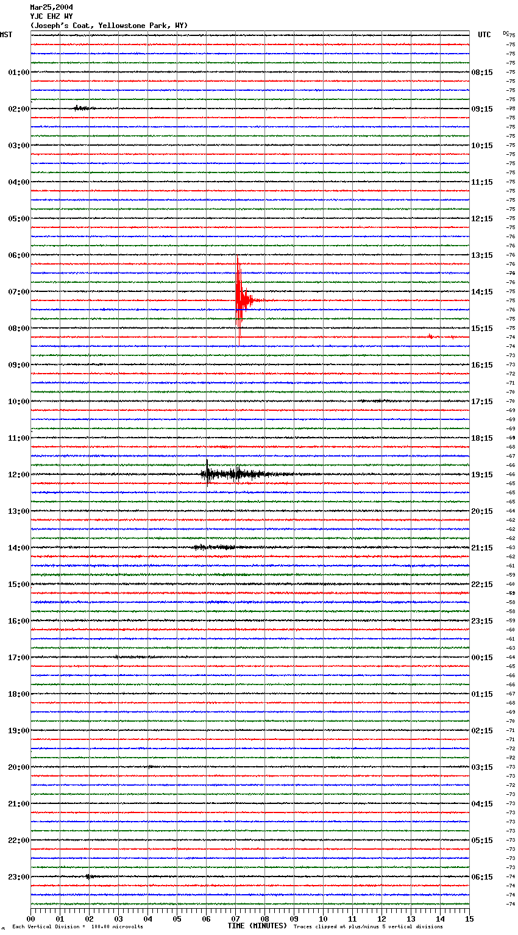Viewport: 518px width, 935px height.
Task: Select the 21:00 MST time label
Action: pos(19,804)
